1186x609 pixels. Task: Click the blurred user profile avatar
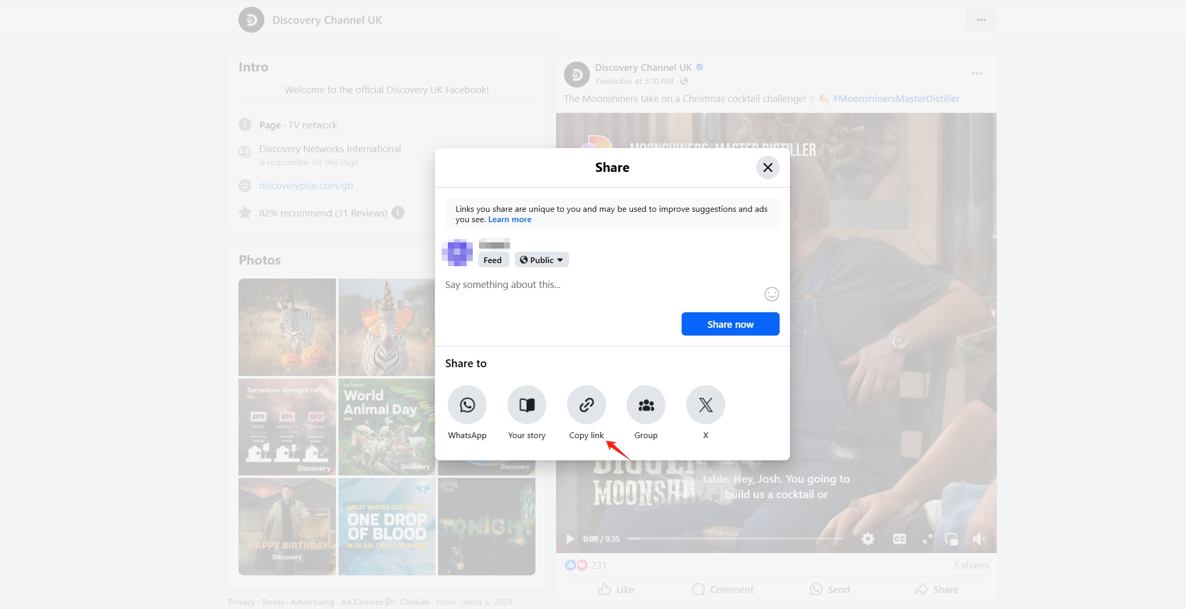457,253
